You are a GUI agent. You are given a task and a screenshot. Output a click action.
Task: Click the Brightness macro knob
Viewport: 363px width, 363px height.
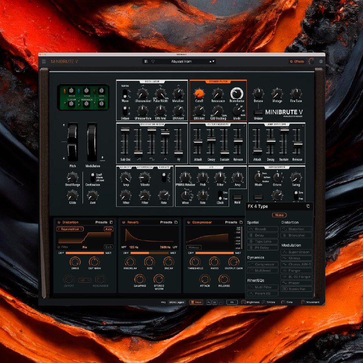[x=243, y=302]
